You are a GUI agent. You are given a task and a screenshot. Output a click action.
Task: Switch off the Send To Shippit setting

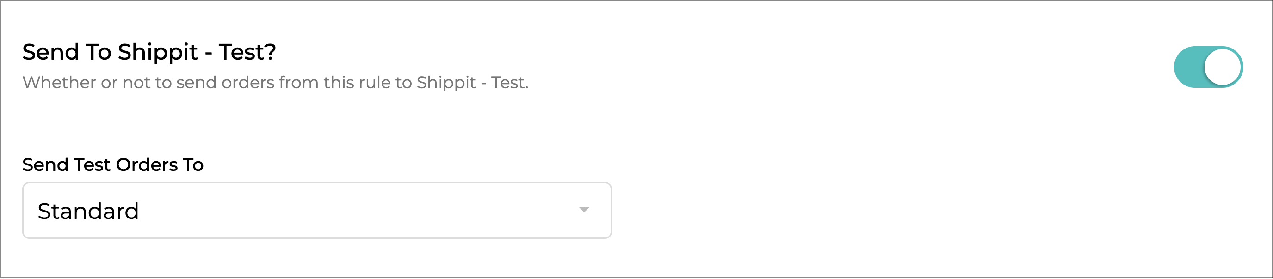1208,67
